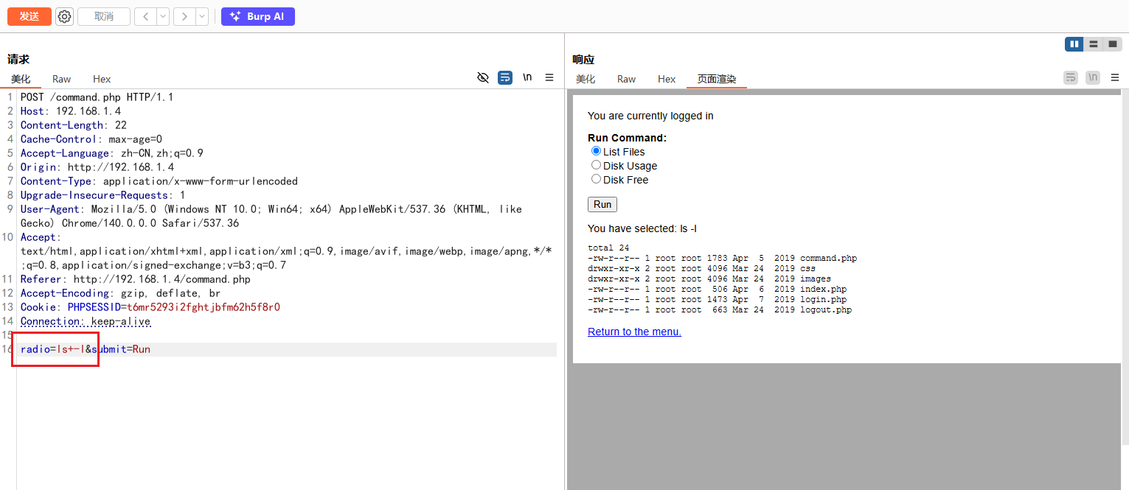Switch to side-by-side split layout
The image size is (1129, 490).
[1074, 44]
